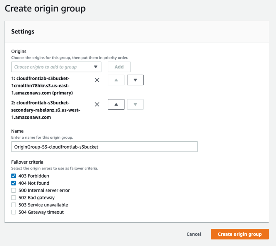
Task: Remove the secondary us-west-1 origin with X
Action: tap(97, 104)
